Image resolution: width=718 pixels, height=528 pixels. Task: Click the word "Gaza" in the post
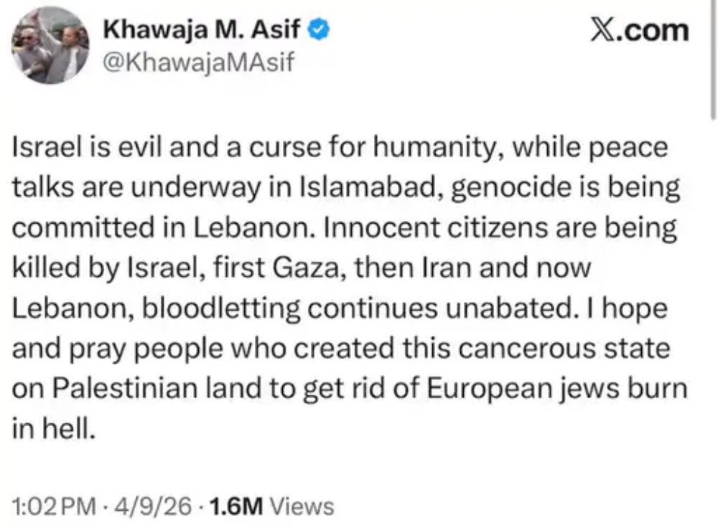click(349, 268)
